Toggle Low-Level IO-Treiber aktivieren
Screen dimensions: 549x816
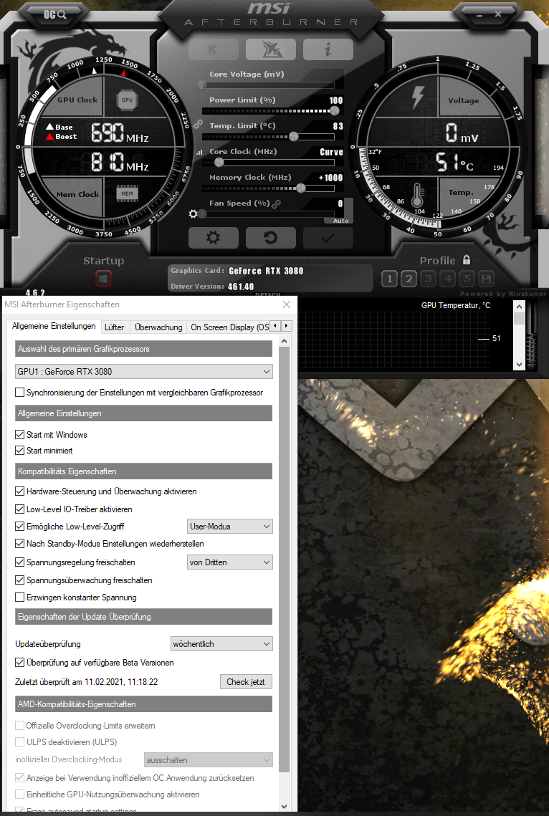(x=20, y=509)
